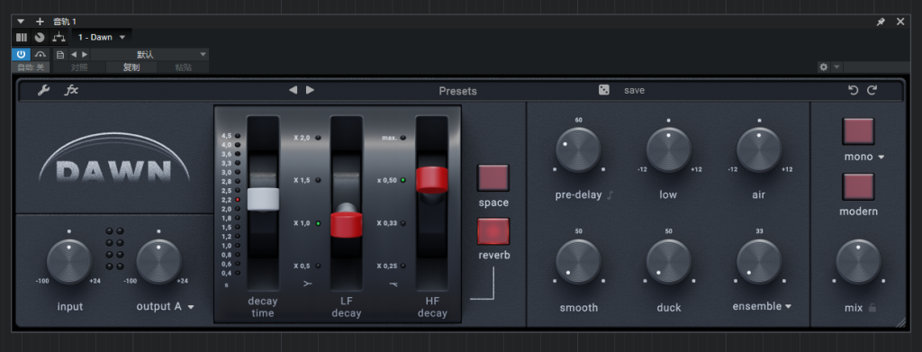Viewport: 922px width, 352px height.
Task: Click the smooth knob
Action: [579, 261]
